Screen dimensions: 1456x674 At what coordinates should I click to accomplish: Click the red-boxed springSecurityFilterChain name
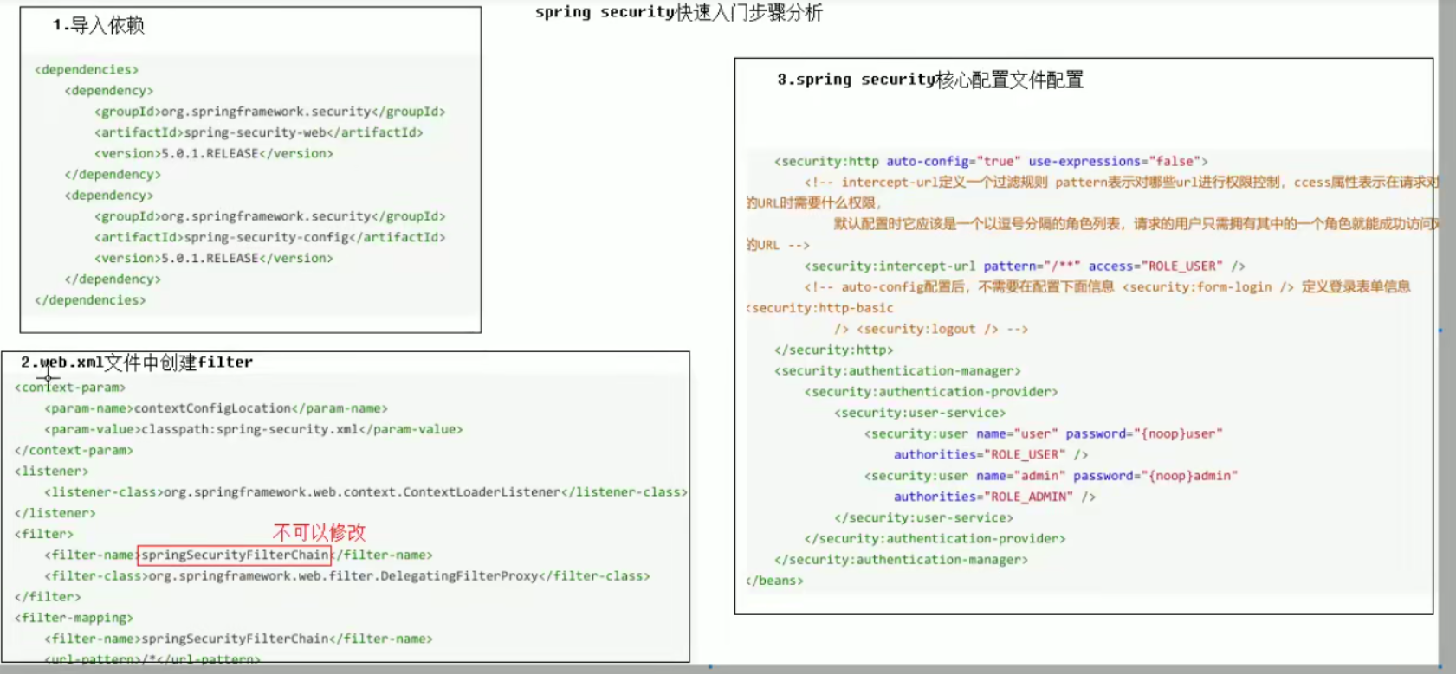235,555
